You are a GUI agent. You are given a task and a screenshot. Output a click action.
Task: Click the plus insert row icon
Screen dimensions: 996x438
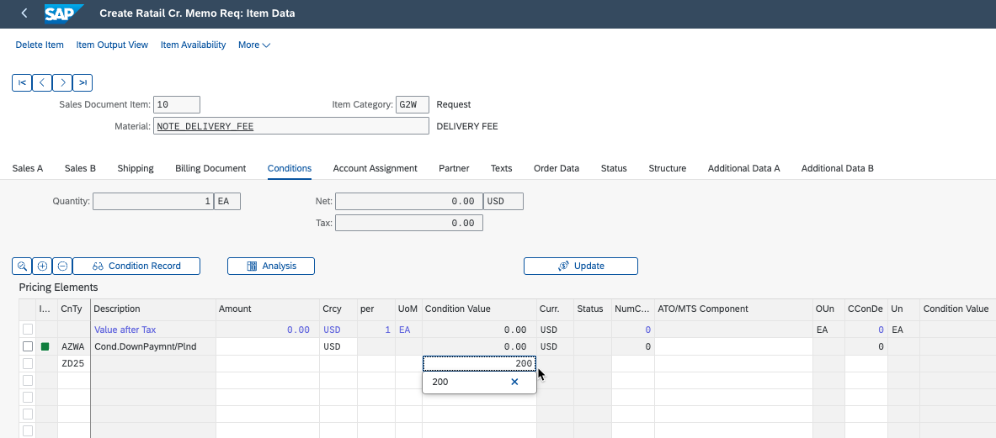coord(42,266)
